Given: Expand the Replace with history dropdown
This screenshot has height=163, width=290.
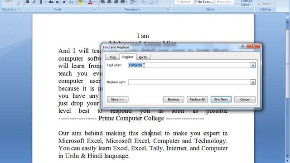Looking at the screenshot, I should 253,82.
